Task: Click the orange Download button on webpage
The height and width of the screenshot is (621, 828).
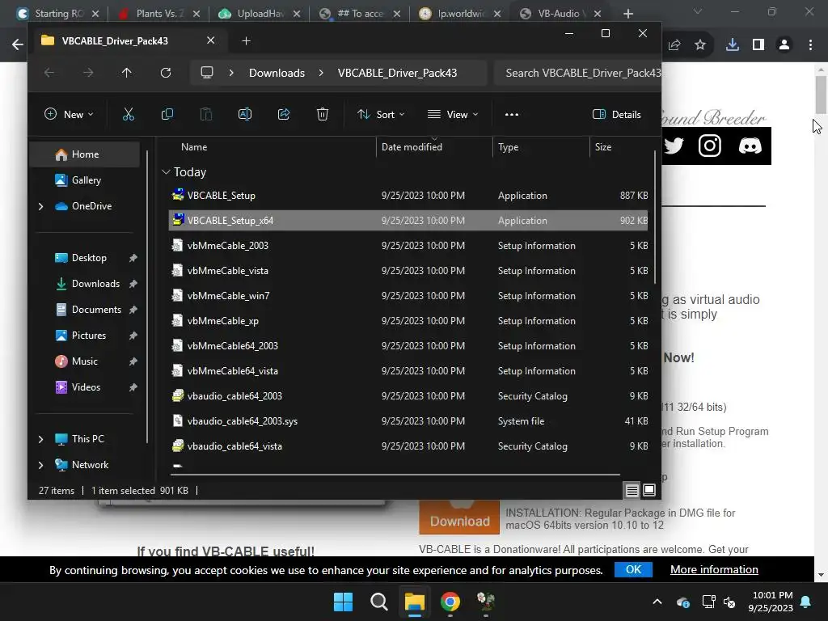Action: (459, 517)
